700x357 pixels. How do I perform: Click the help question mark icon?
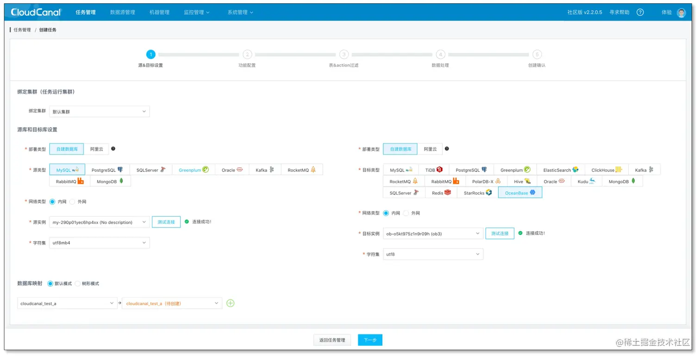point(640,12)
